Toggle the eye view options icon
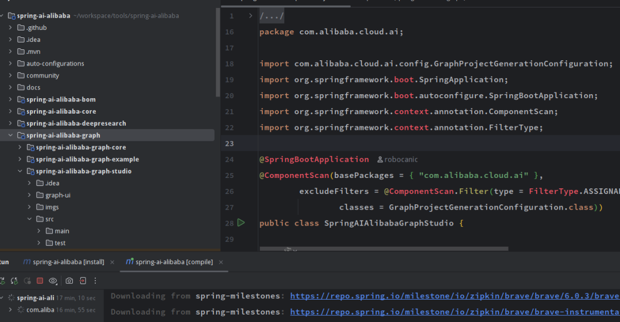Screen dimensions: 620x322 pyautogui.click(x=53, y=281)
